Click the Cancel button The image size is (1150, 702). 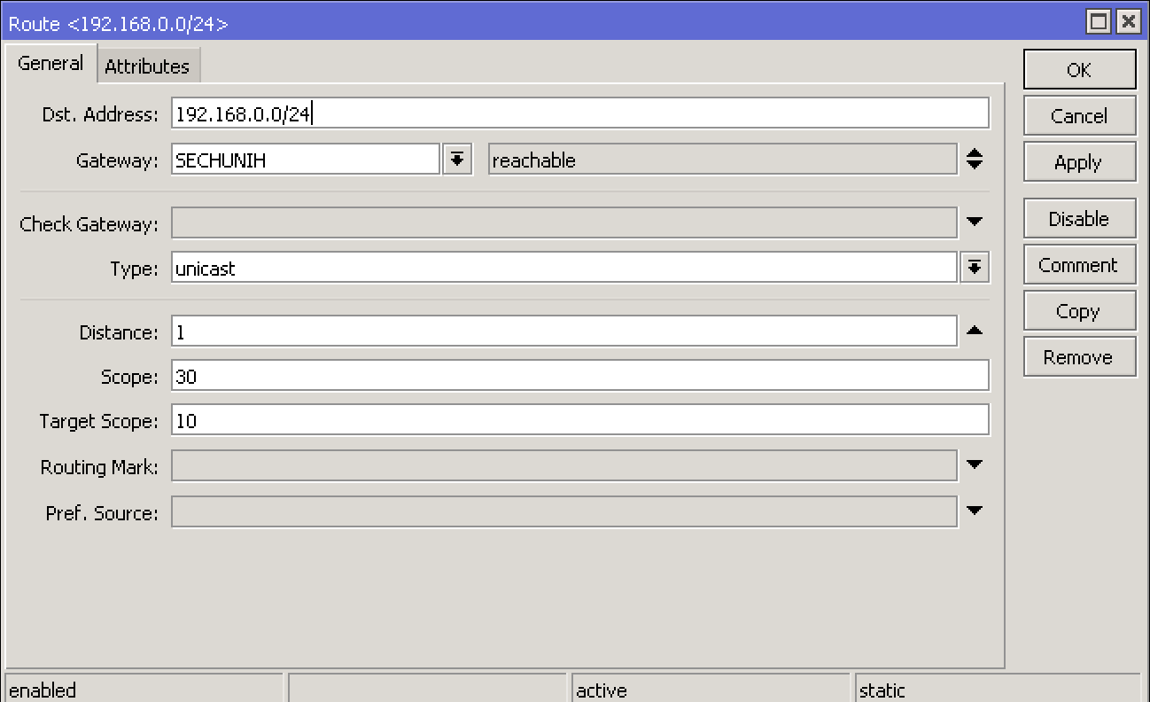[1079, 116]
